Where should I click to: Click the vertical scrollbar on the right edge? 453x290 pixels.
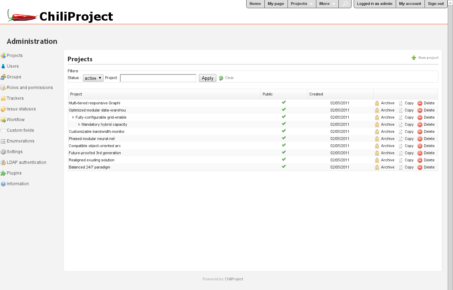450,143
